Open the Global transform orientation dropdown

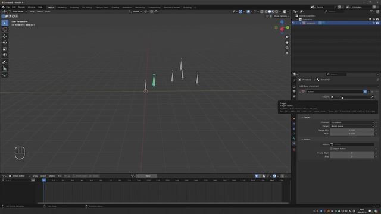coord(136,11)
